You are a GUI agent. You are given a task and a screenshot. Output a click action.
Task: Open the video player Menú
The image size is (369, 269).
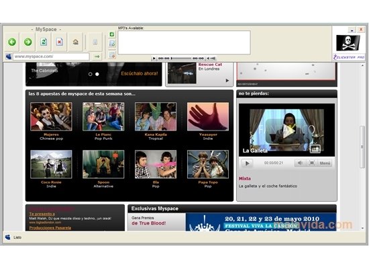pos(325,163)
